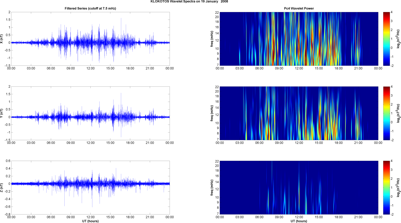Click the KLOKOTOS Wavelet Spectra main title

(x=189, y=2)
